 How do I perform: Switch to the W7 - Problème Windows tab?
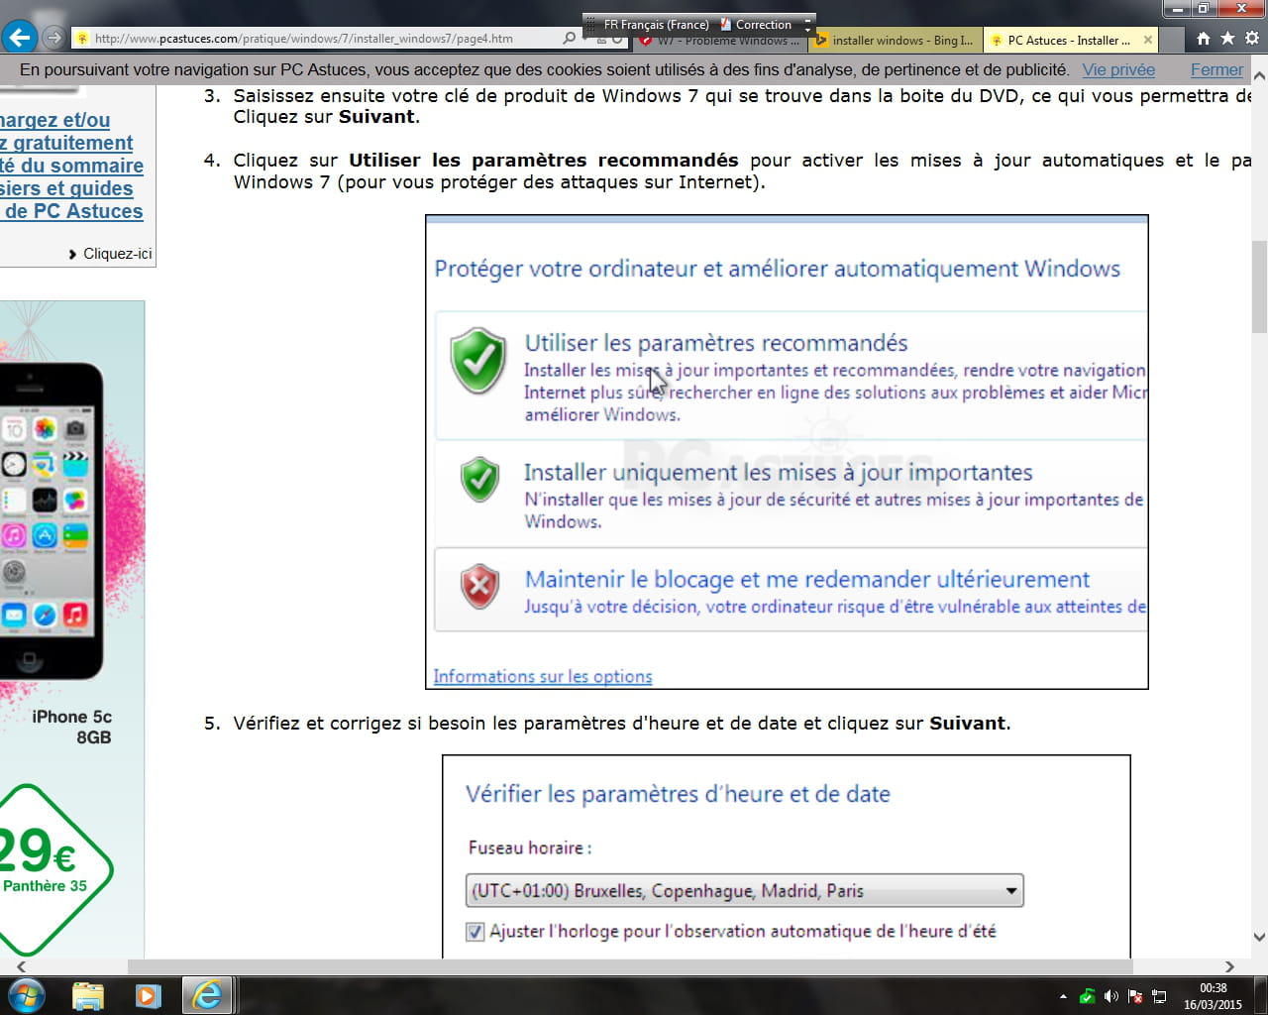[720, 42]
